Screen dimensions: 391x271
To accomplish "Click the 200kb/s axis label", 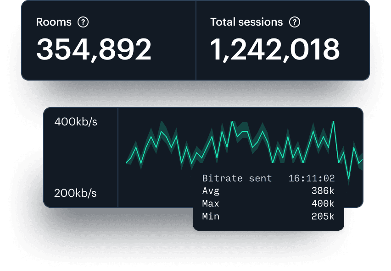I will [x=75, y=193].
